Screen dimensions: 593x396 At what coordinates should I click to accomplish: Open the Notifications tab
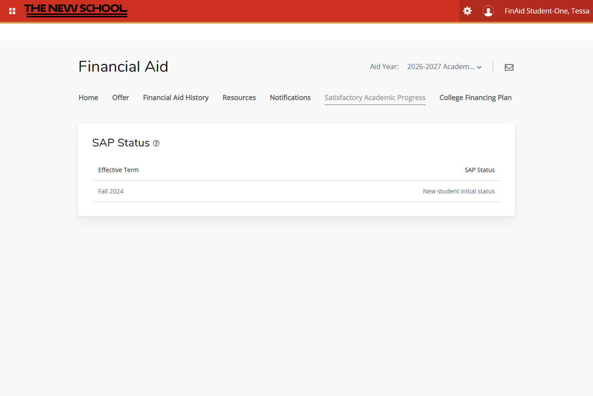(290, 97)
